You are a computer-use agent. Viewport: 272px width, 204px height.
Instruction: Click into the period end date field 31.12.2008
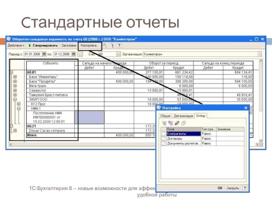63,54
